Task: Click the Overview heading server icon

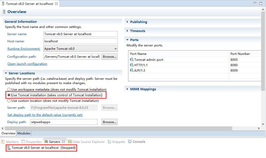Action: pyautogui.click(x=4, y=12)
